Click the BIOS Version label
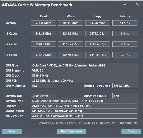Image resolution: width=143 pixels, height=138 pixels. 14,116
